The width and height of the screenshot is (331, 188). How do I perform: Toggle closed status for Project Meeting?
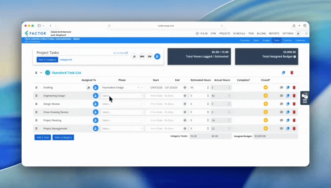(266, 120)
